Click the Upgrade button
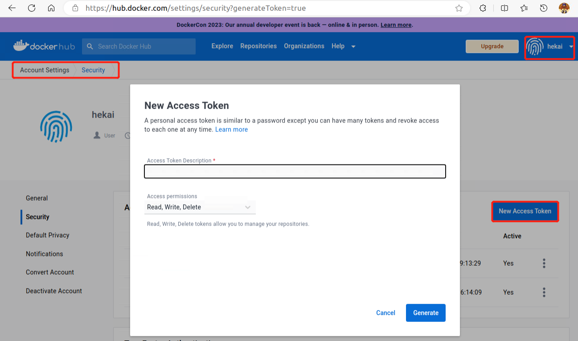The height and width of the screenshot is (341, 578). coord(492,46)
